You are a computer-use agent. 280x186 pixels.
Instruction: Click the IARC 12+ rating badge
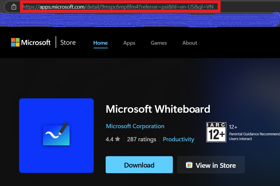(x=216, y=132)
